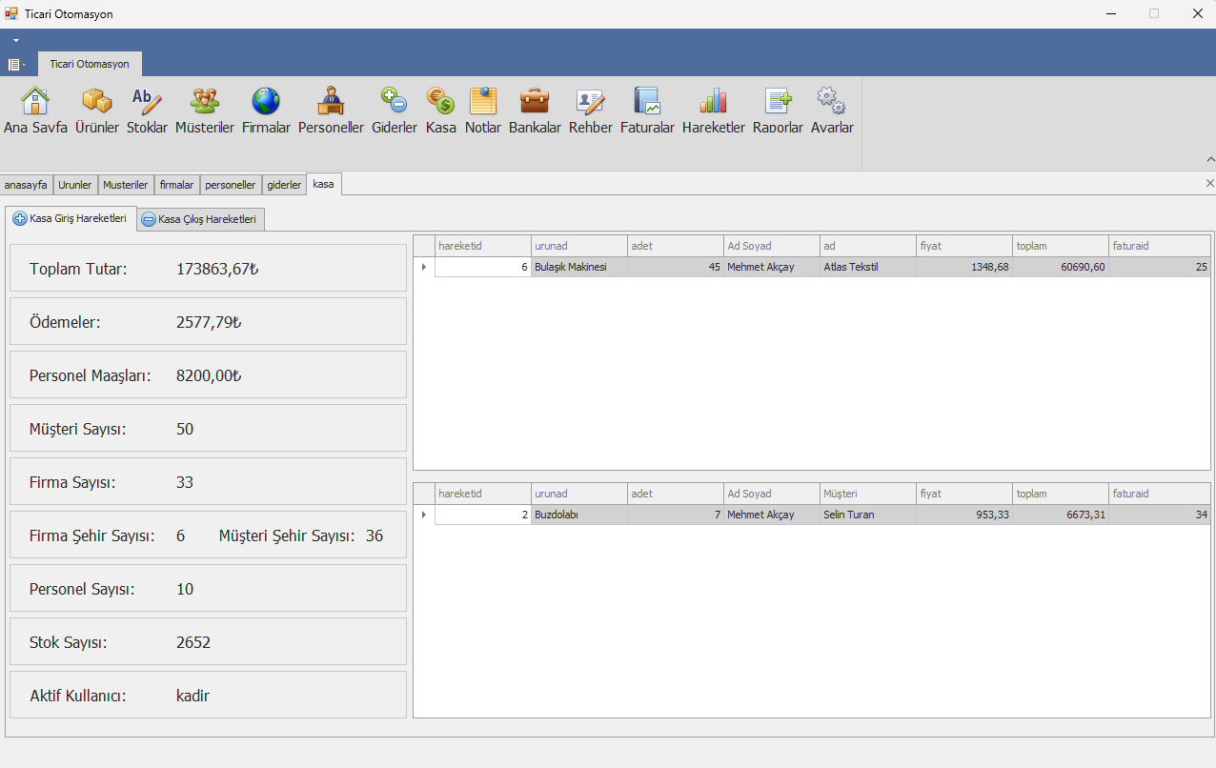
Task: Click the row indicator of Buzdolabı row
Action: pyautogui.click(x=424, y=515)
